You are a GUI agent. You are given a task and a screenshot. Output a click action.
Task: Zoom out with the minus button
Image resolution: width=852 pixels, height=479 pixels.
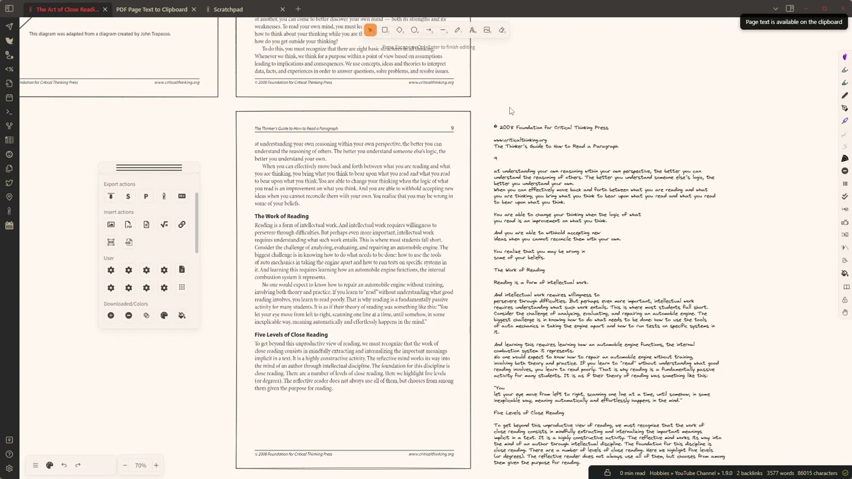[x=124, y=465]
